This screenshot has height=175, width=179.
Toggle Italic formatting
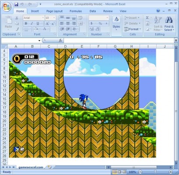[32, 23]
